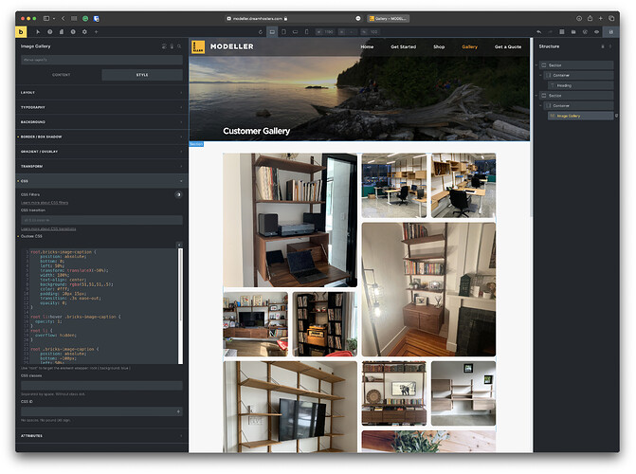Click the edit in WordPress icon
Screen dimensions: 636x474
[x=585, y=31]
